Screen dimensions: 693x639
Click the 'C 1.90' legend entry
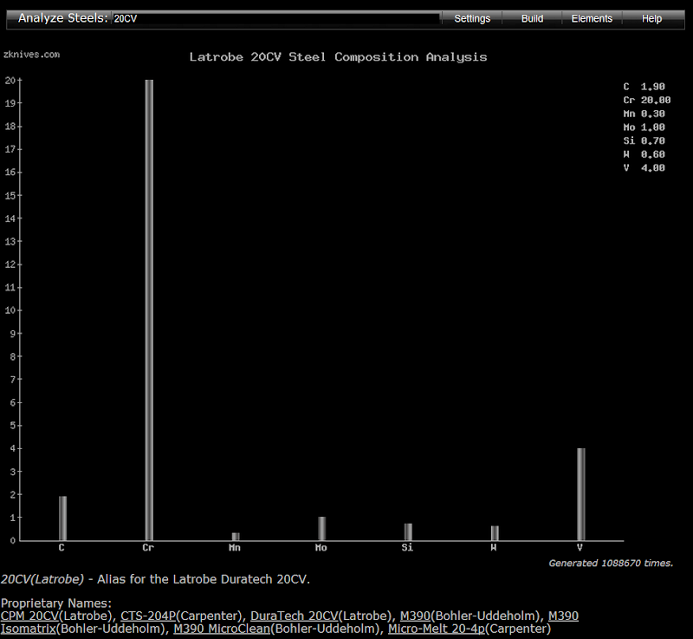coord(644,87)
